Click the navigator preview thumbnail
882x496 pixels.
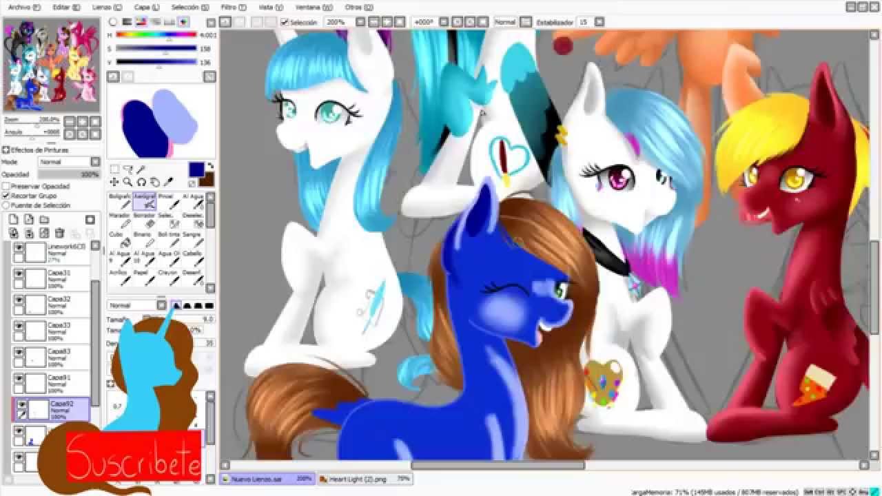pyautogui.click(x=52, y=65)
